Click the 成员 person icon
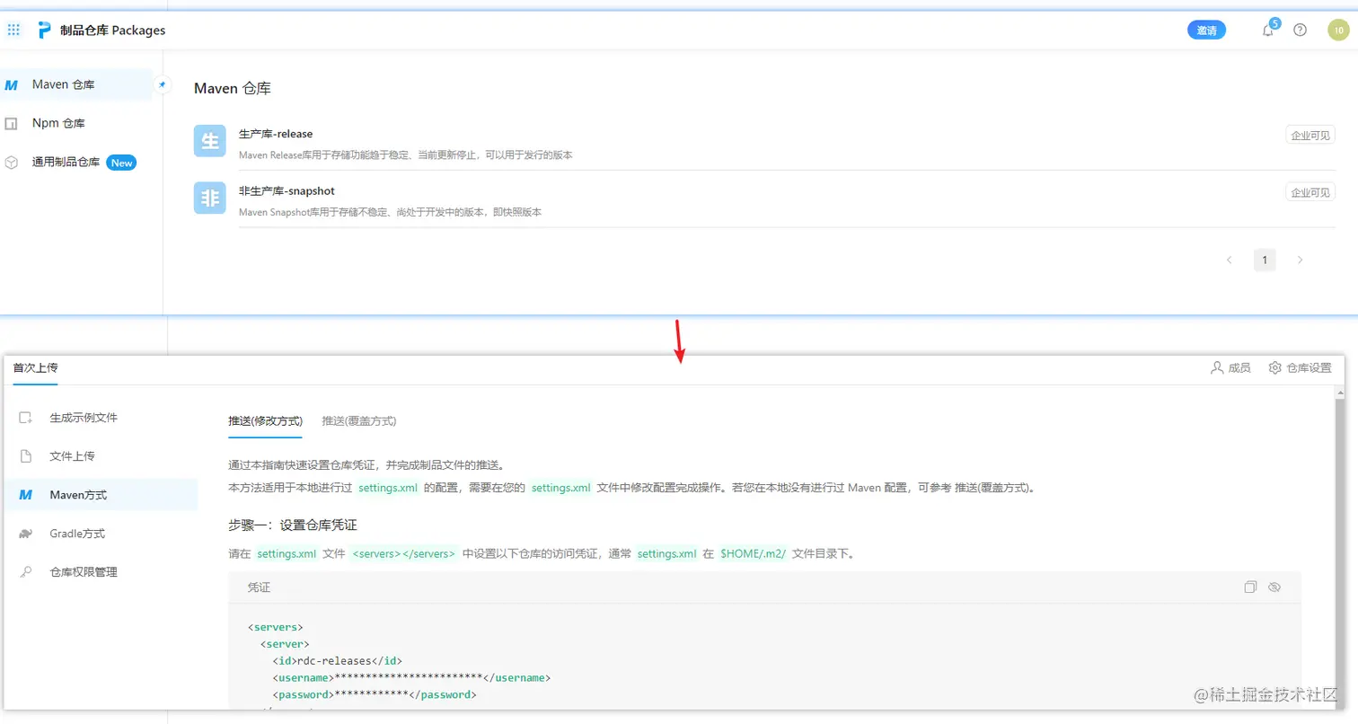1358x724 pixels. tap(1217, 367)
